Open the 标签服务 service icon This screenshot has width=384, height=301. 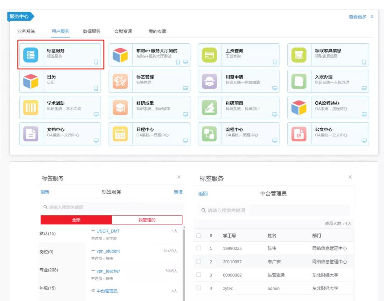click(x=31, y=55)
